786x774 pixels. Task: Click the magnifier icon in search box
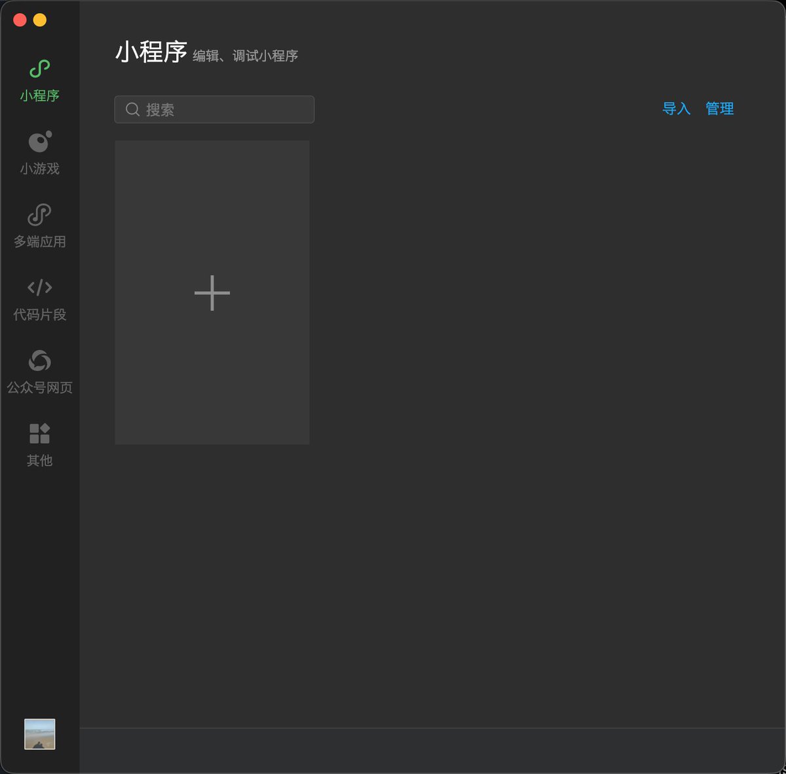[132, 109]
